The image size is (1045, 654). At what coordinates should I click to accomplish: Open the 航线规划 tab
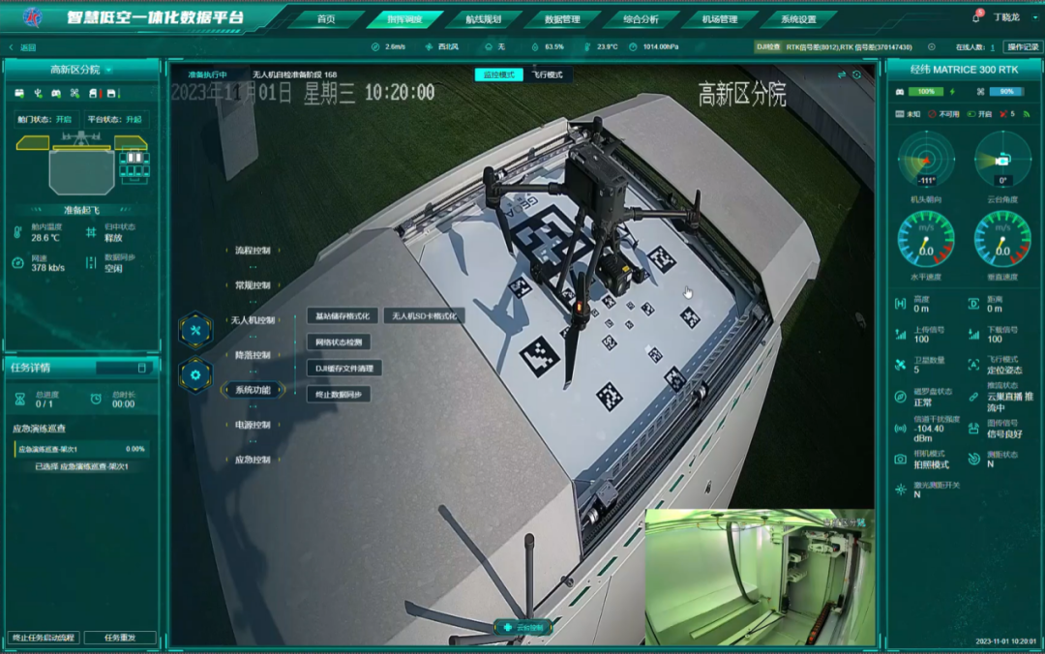[x=483, y=19]
